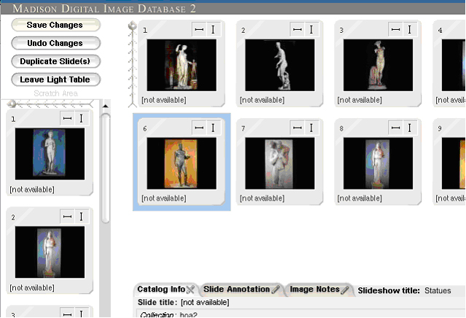Viewport: 466px width, 318px height.
Task: Click horizontal-split icon on slide 7
Action: [298, 128]
